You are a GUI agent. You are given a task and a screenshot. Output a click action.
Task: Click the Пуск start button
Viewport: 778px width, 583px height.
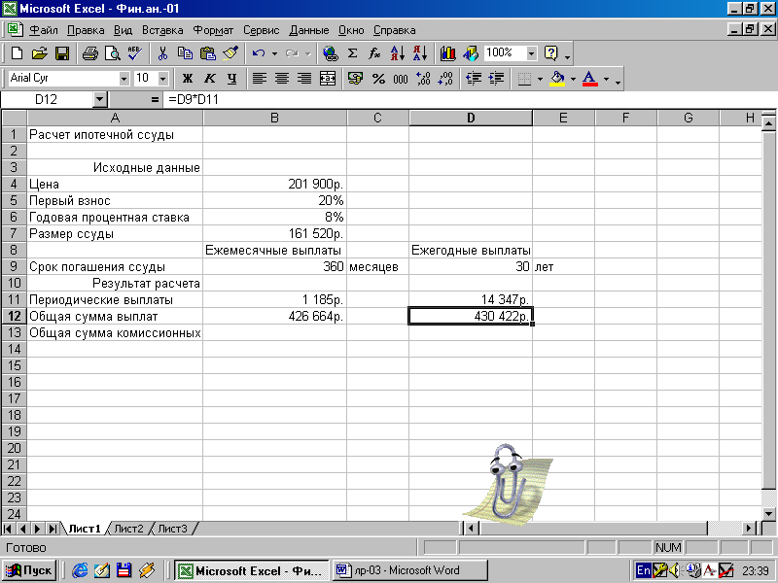tap(29, 570)
